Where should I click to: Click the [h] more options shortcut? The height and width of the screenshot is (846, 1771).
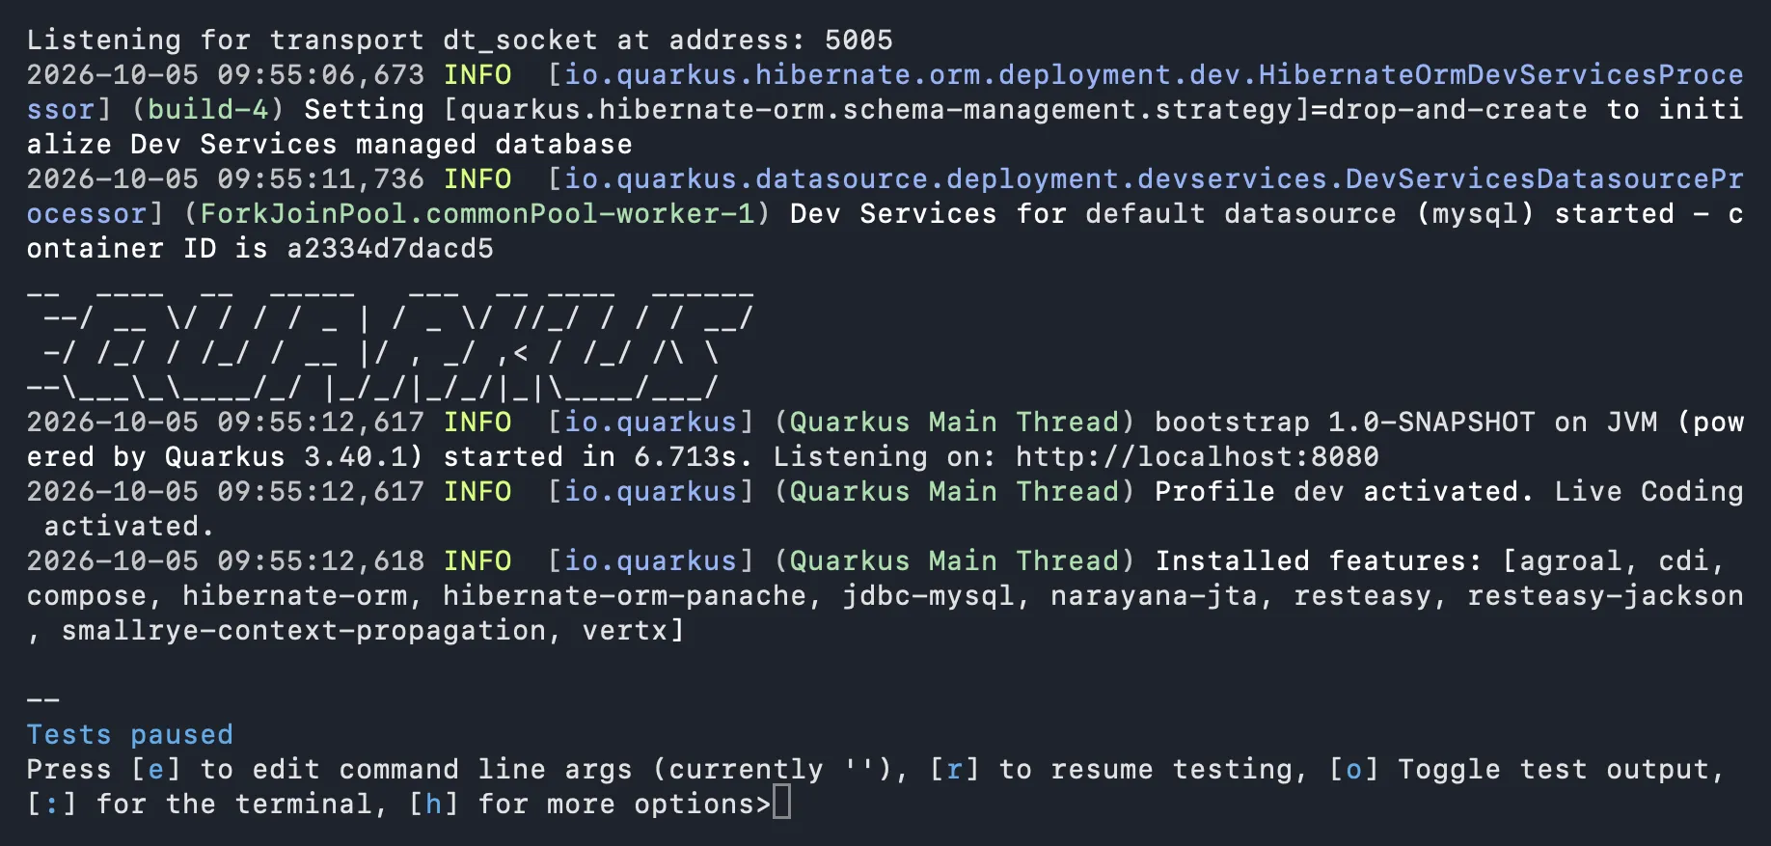[x=433, y=804]
